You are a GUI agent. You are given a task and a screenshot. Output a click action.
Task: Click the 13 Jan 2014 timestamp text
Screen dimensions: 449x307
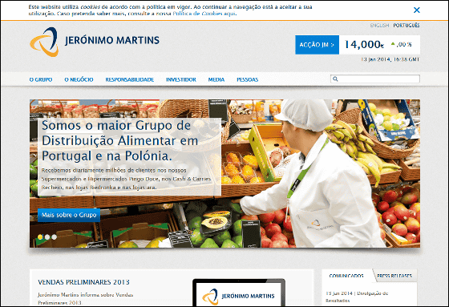coord(390,59)
